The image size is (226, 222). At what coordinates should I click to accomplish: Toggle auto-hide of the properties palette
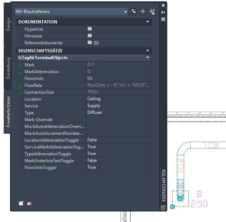pos(163,12)
